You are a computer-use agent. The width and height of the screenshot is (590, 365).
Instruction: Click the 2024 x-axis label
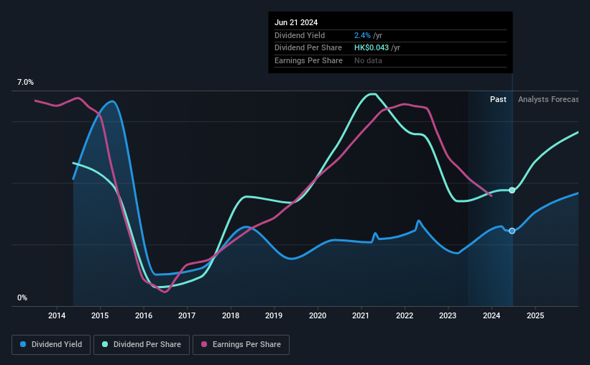(x=492, y=315)
